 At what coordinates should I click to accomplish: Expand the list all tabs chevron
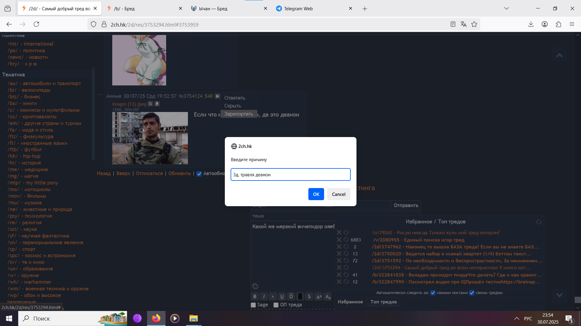tap(507, 8)
